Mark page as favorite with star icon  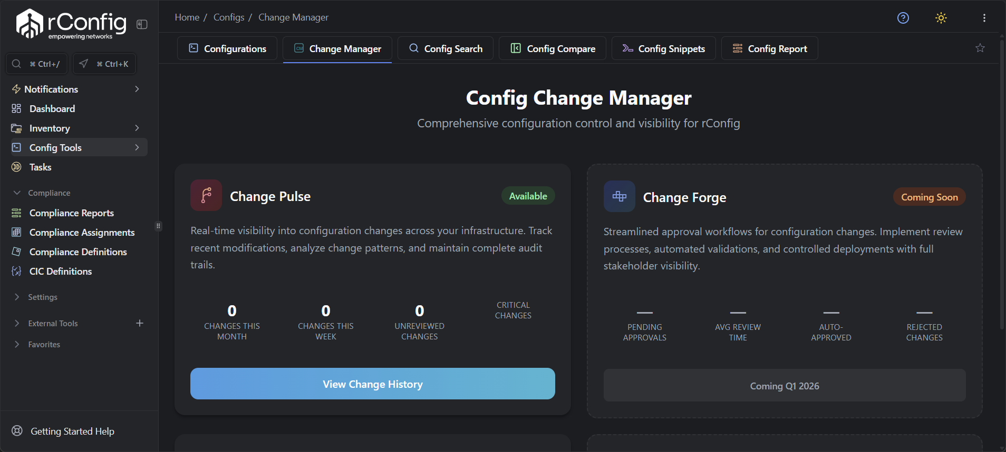click(x=980, y=48)
